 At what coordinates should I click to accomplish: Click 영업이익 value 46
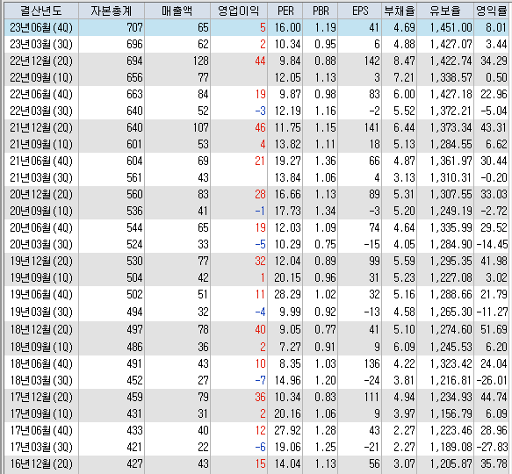(260, 127)
